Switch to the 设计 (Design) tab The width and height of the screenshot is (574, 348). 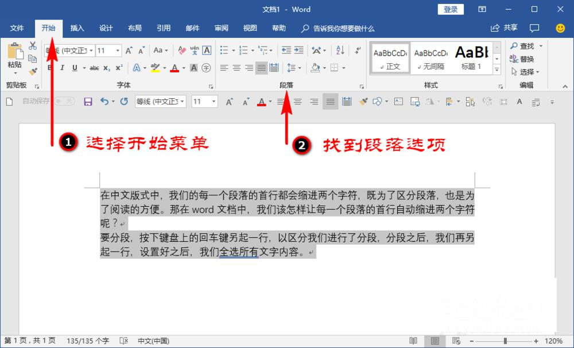[106, 28]
